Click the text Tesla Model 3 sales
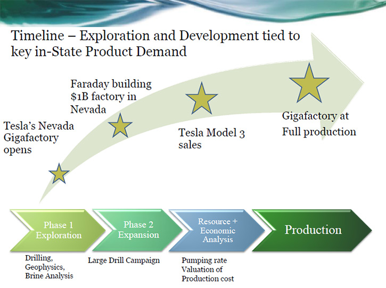The width and height of the screenshot is (386, 288). pyautogui.click(x=211, y=139)
